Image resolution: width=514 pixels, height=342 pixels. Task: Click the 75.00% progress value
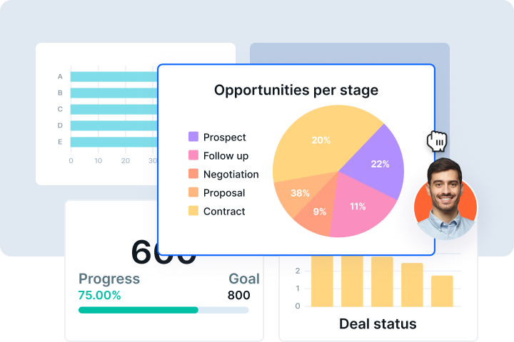99,295
